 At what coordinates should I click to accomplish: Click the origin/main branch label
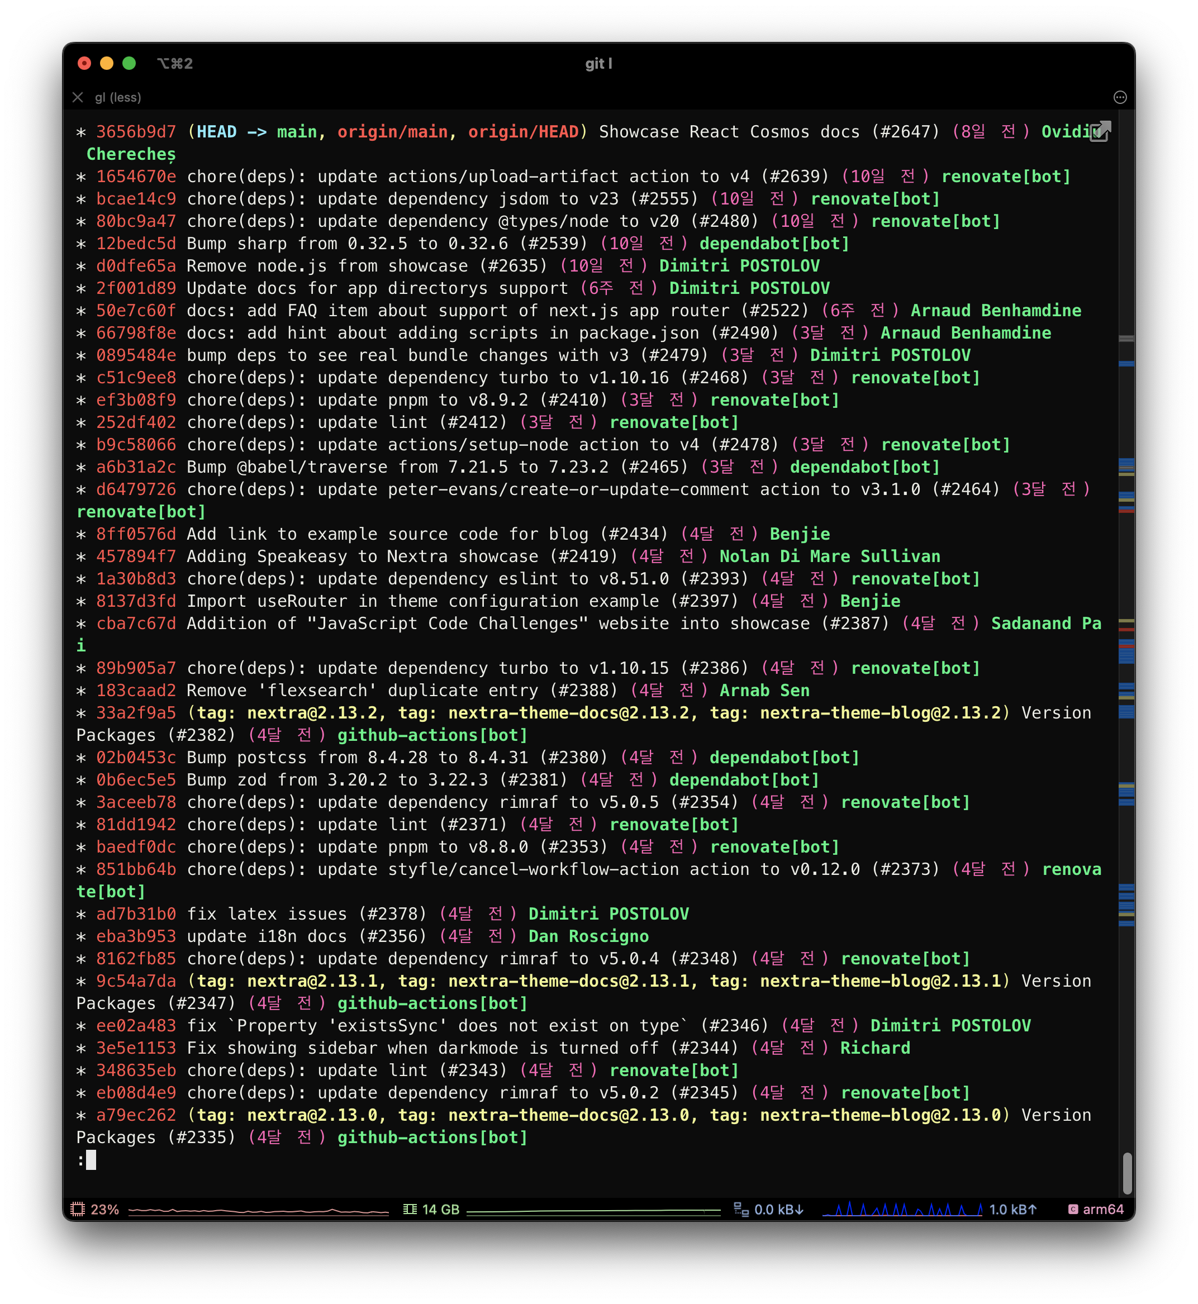[393, 132]
